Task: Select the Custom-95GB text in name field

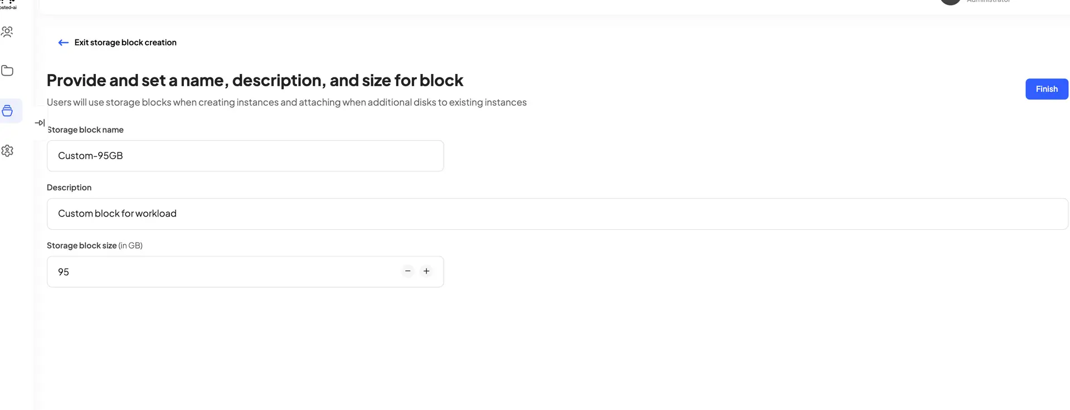Action: [x=90, y=156]
